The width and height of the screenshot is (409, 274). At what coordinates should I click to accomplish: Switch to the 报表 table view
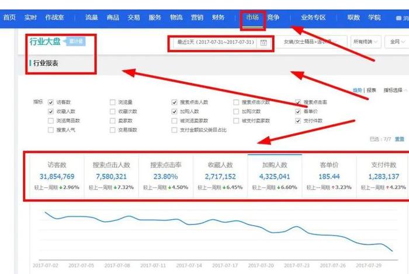coord(372,90)
